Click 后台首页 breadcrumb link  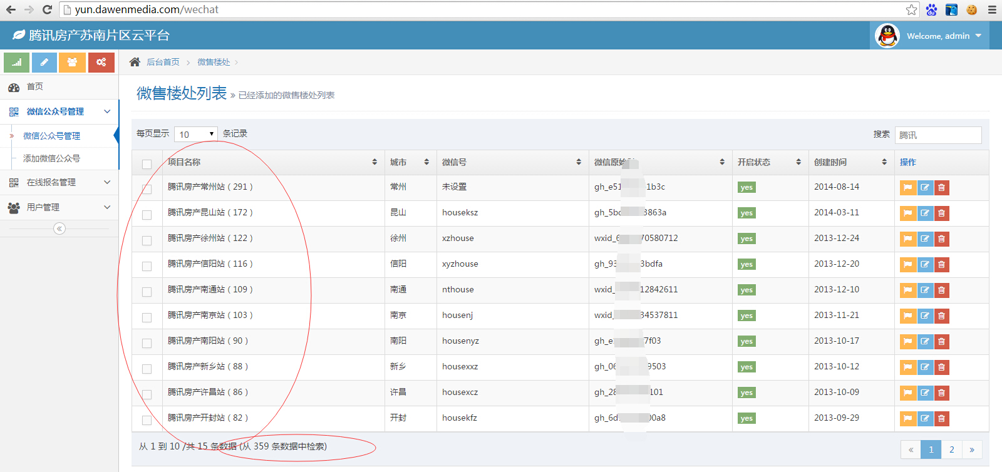pyautogui.click(x=163, y=62)
